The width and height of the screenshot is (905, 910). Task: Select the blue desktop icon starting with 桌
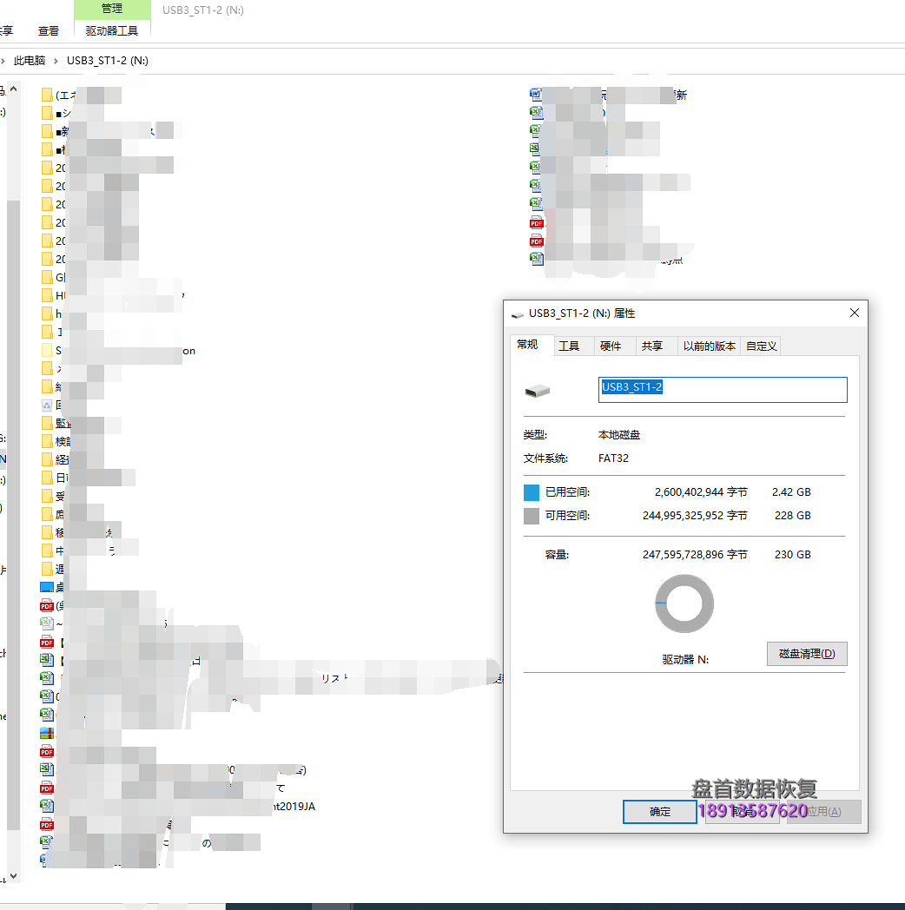click(x=47, y=587)
